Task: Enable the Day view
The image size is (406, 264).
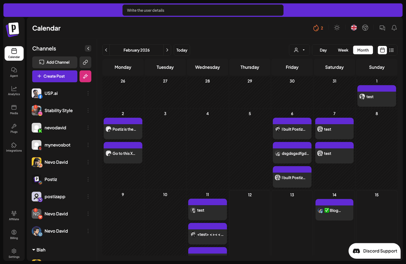Action: (x=323, y=50)
